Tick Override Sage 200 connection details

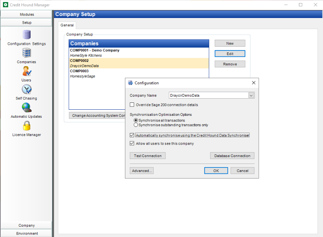coord(132,105)
